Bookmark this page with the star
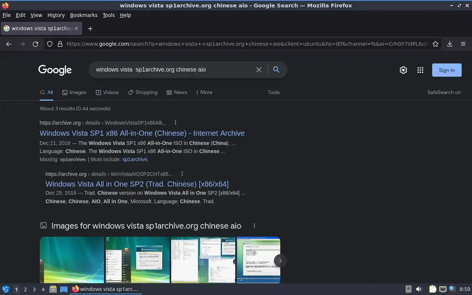Image resolution: width=472 pixels, height=295 pixels. pyautogui.click(x=435, y=44)
